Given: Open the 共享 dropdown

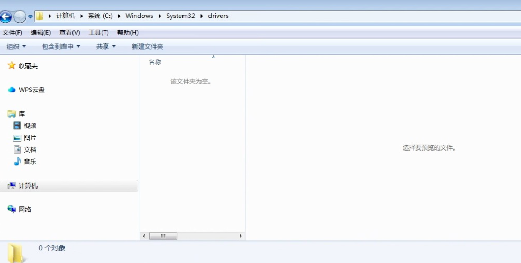Looking at the screenshot, I should [x=106, y=46].
